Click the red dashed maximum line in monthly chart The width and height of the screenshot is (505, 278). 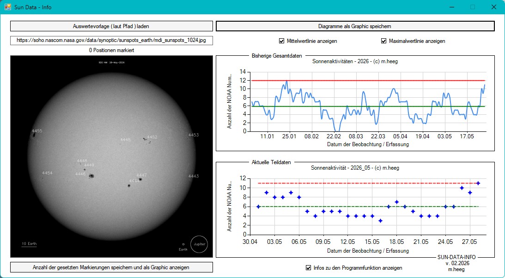coord(368,183)
